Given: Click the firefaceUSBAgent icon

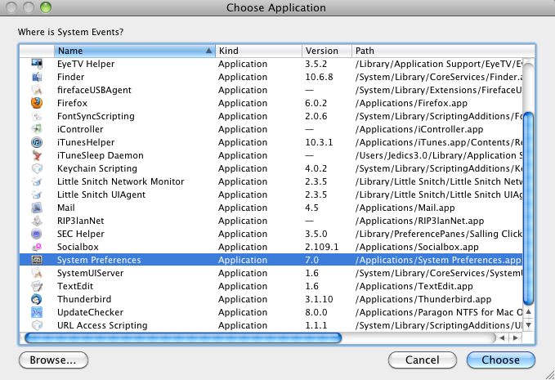Looking at the screenshot, I should click(x=37, y=90).
